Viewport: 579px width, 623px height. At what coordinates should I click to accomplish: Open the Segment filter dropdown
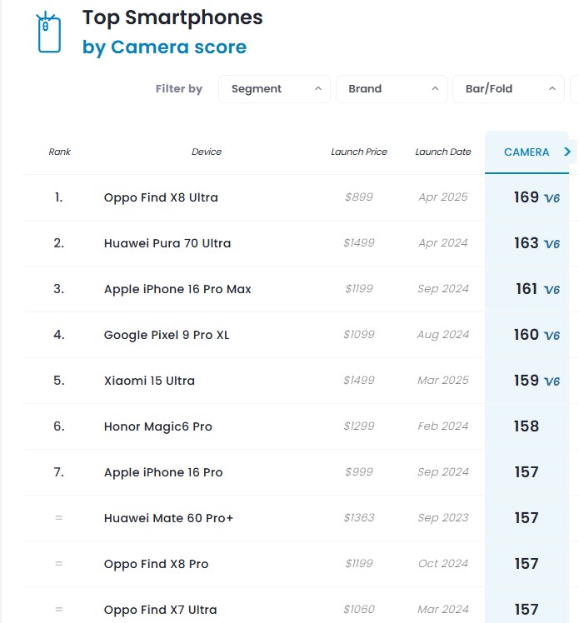click(274, 89)
